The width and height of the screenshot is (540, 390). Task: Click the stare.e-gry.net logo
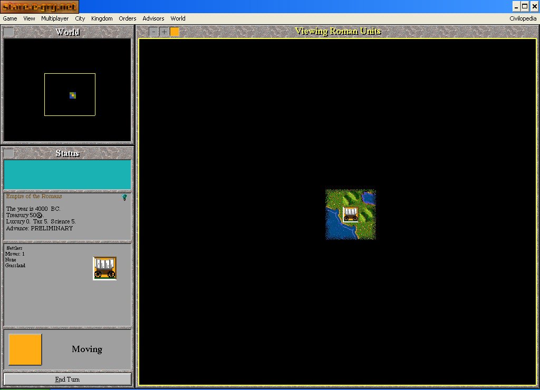[40, 6]
